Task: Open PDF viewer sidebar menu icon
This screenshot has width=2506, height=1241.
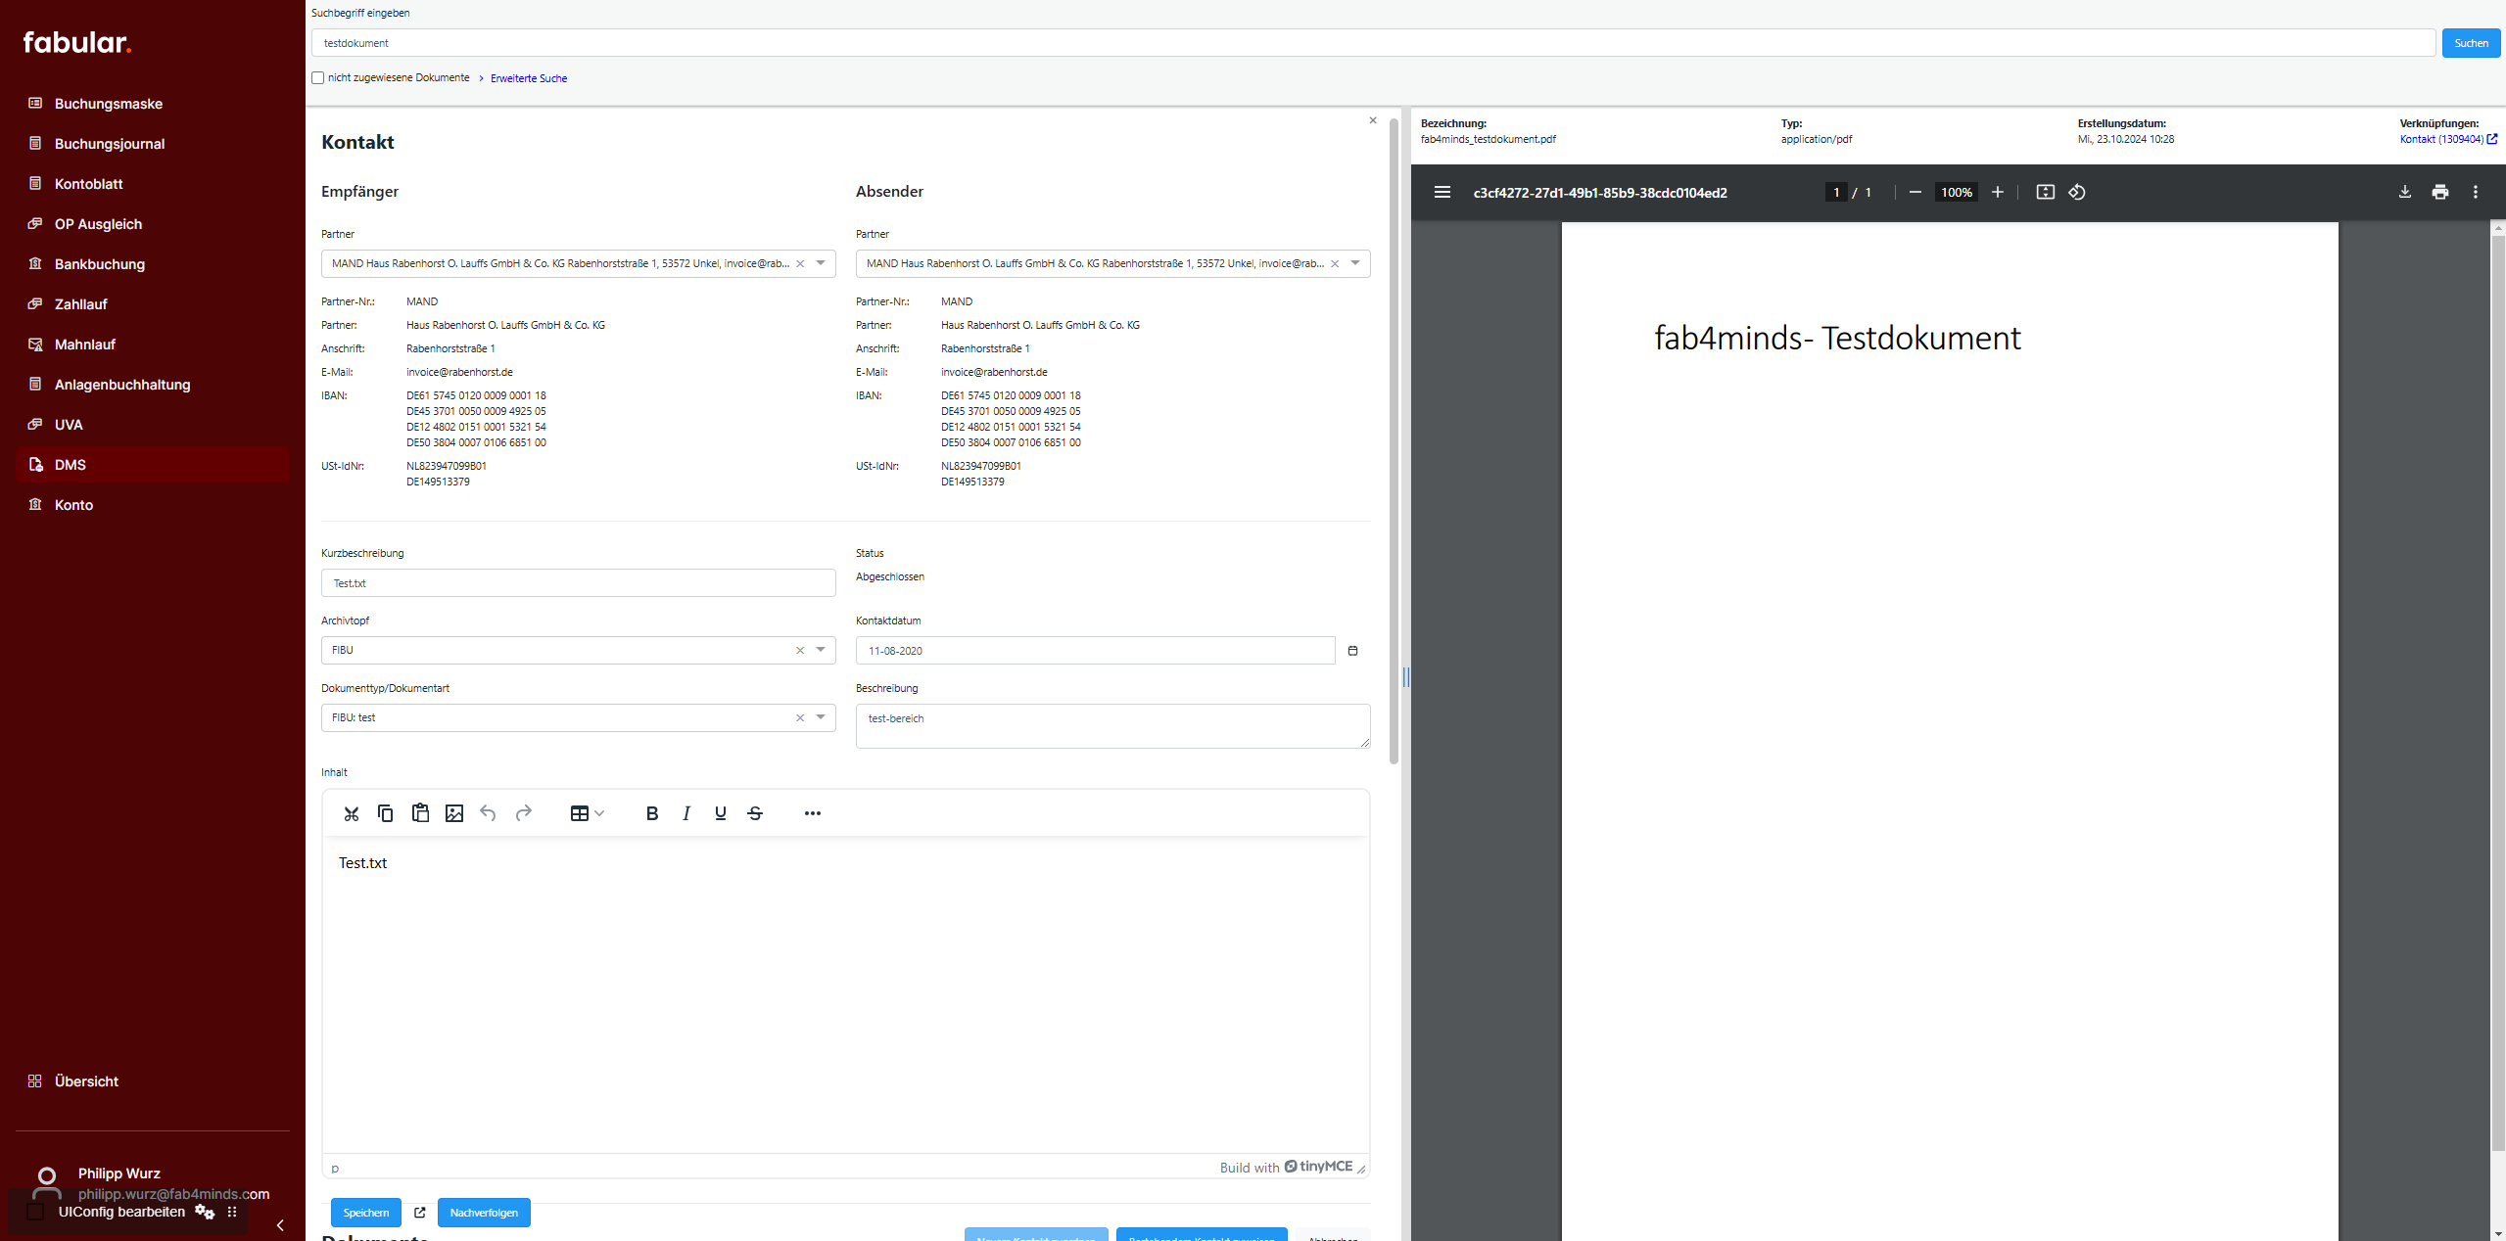Action: 1442,193
